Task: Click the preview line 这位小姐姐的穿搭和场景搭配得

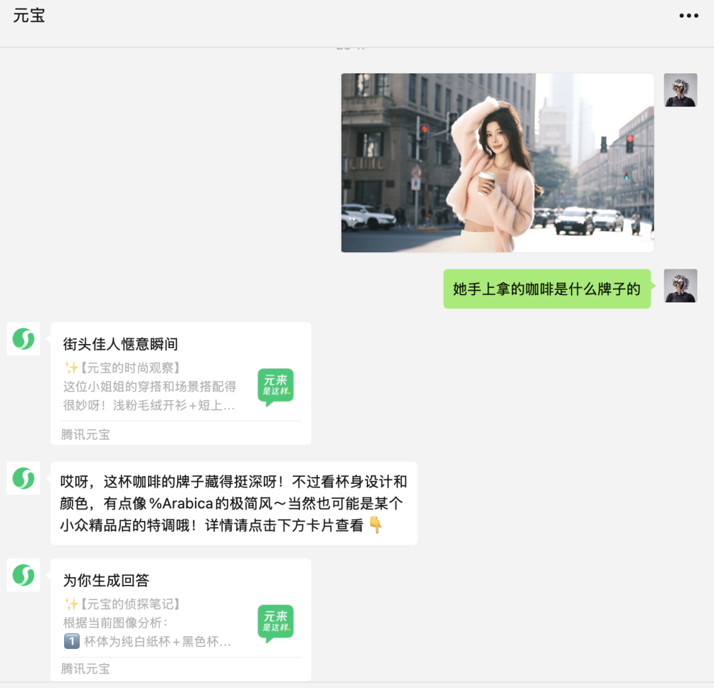Action: click(150, 386)
